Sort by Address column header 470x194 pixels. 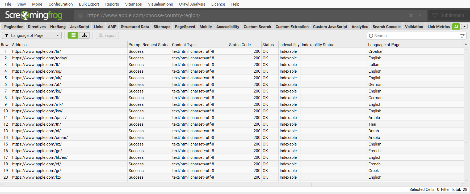[x=69, y=45]
